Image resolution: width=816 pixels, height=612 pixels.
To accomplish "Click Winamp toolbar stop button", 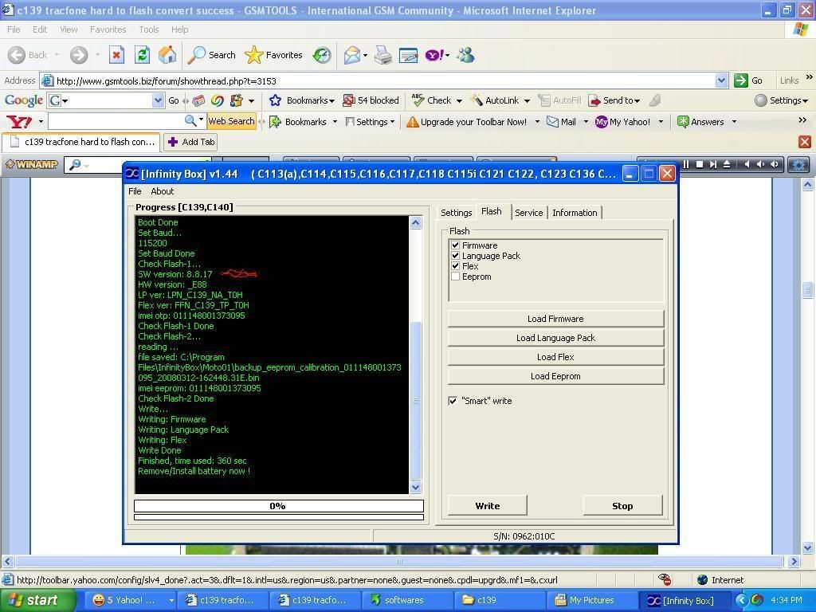I will pos(700,164).
